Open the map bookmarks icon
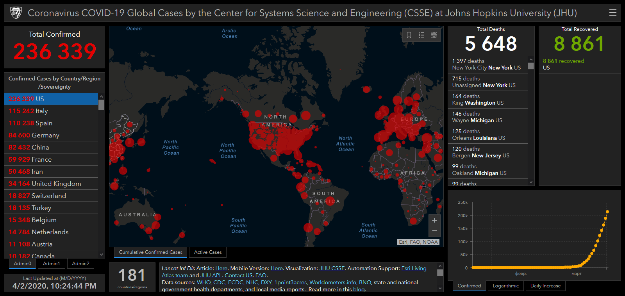 (x=409, y=35)
